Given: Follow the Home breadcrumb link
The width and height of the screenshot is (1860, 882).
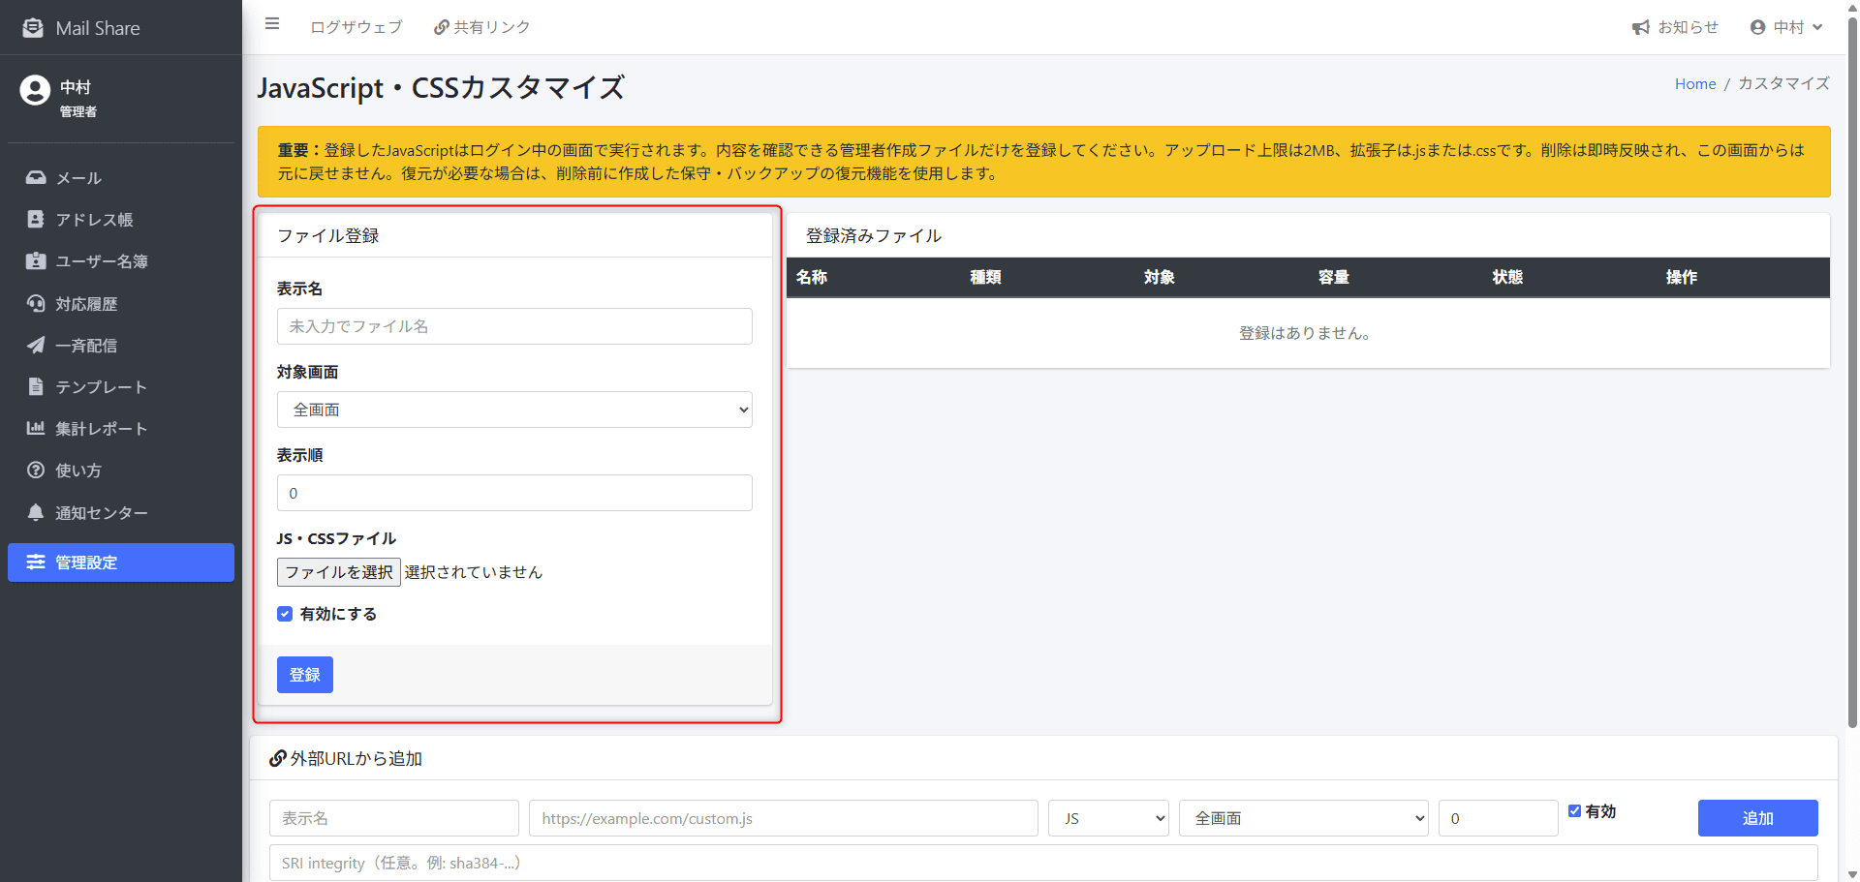Looking at the screenshot, I should 1695,83.
